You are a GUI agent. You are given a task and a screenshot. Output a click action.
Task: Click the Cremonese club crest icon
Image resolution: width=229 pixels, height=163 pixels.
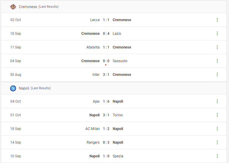pos(13,7)
